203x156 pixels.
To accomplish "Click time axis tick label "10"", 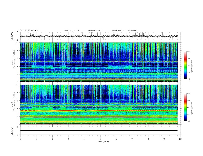I will [x=180, y=139].
